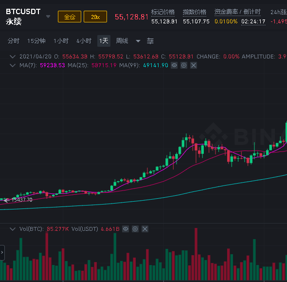This screenshot has width=287, height=282.
Task: Open chart indicator settings icon
Action: point(150,41)
